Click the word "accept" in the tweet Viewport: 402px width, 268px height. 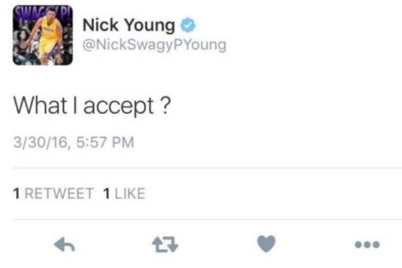pyautogui.click(x=119, y=107)
